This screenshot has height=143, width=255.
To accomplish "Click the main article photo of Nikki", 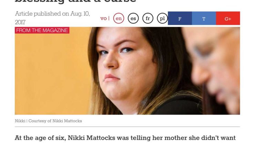I will (x=127, y=71).
